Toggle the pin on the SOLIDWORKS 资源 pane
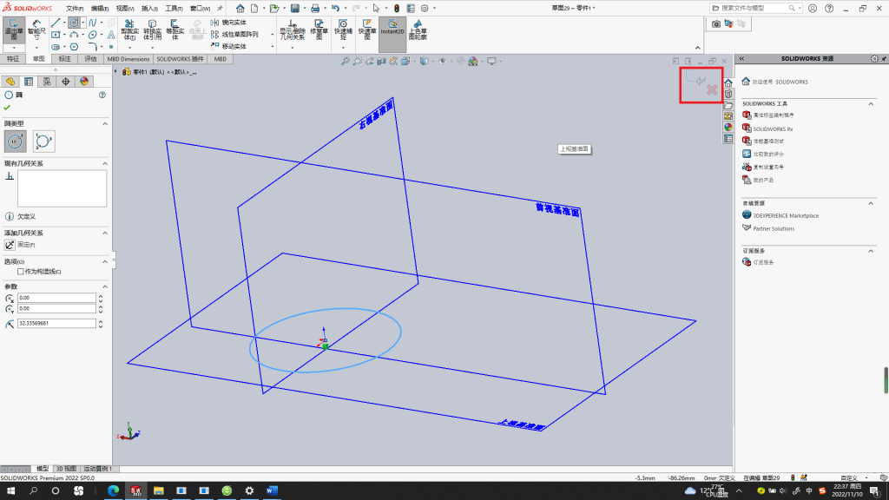The image size is (889, 500). (x=884, y=58)
